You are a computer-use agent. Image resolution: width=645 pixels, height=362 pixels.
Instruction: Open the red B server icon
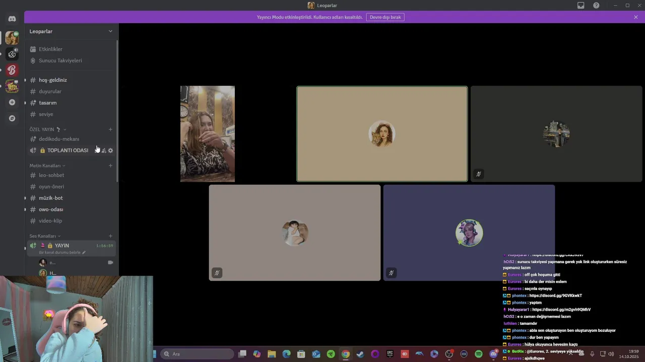(12, 70)
